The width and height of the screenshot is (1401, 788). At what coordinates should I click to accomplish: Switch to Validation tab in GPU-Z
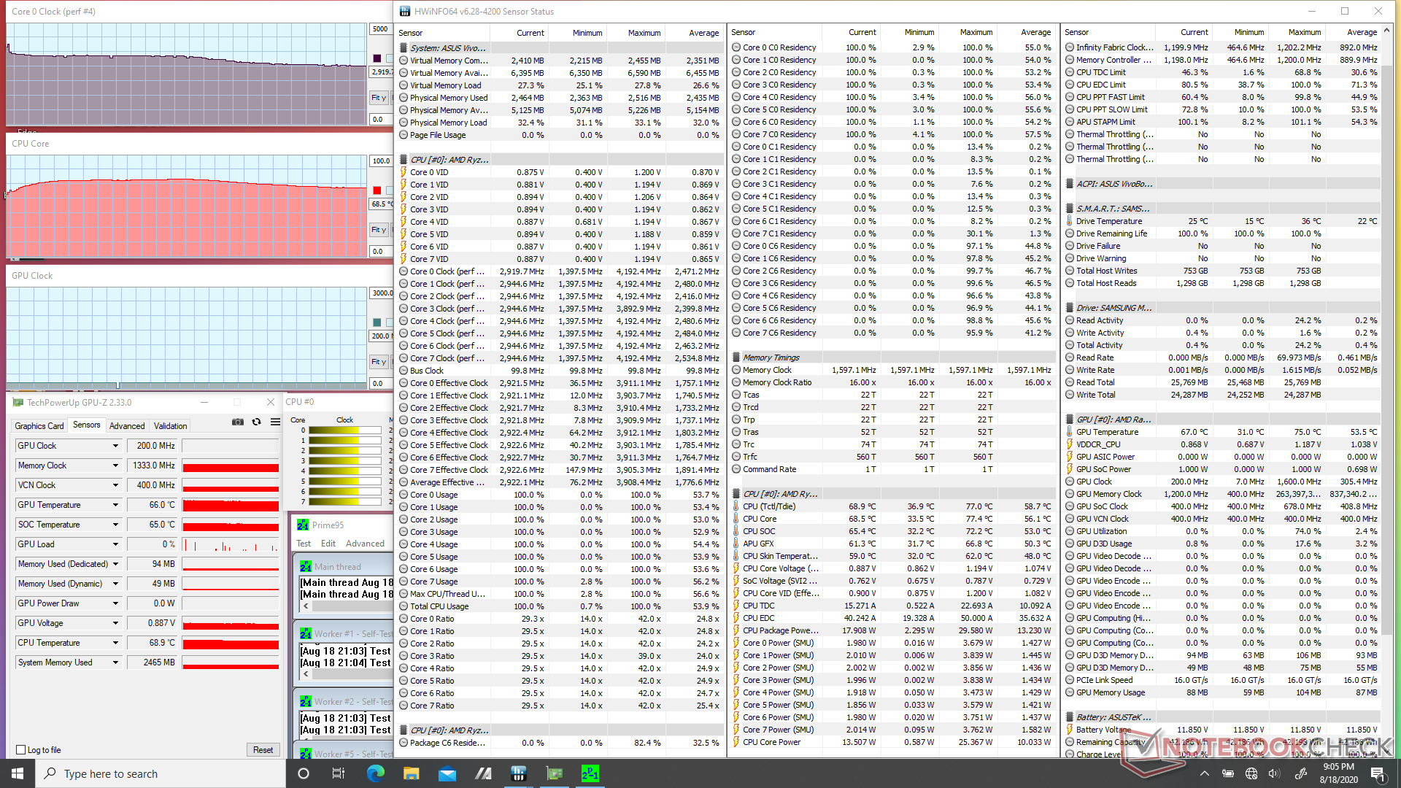tap(170, 426)
